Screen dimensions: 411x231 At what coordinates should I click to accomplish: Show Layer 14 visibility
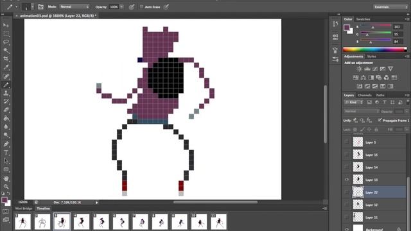[347, 167]
